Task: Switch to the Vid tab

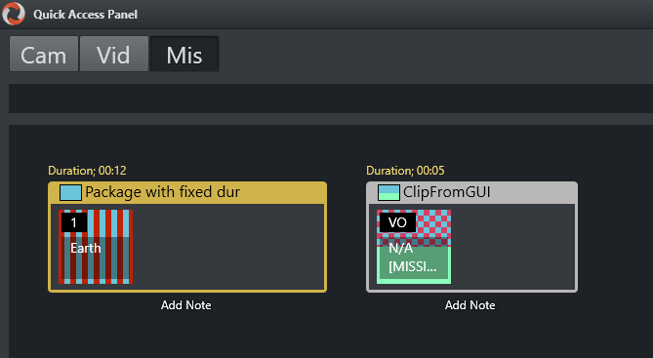Action: click(113, 54)
